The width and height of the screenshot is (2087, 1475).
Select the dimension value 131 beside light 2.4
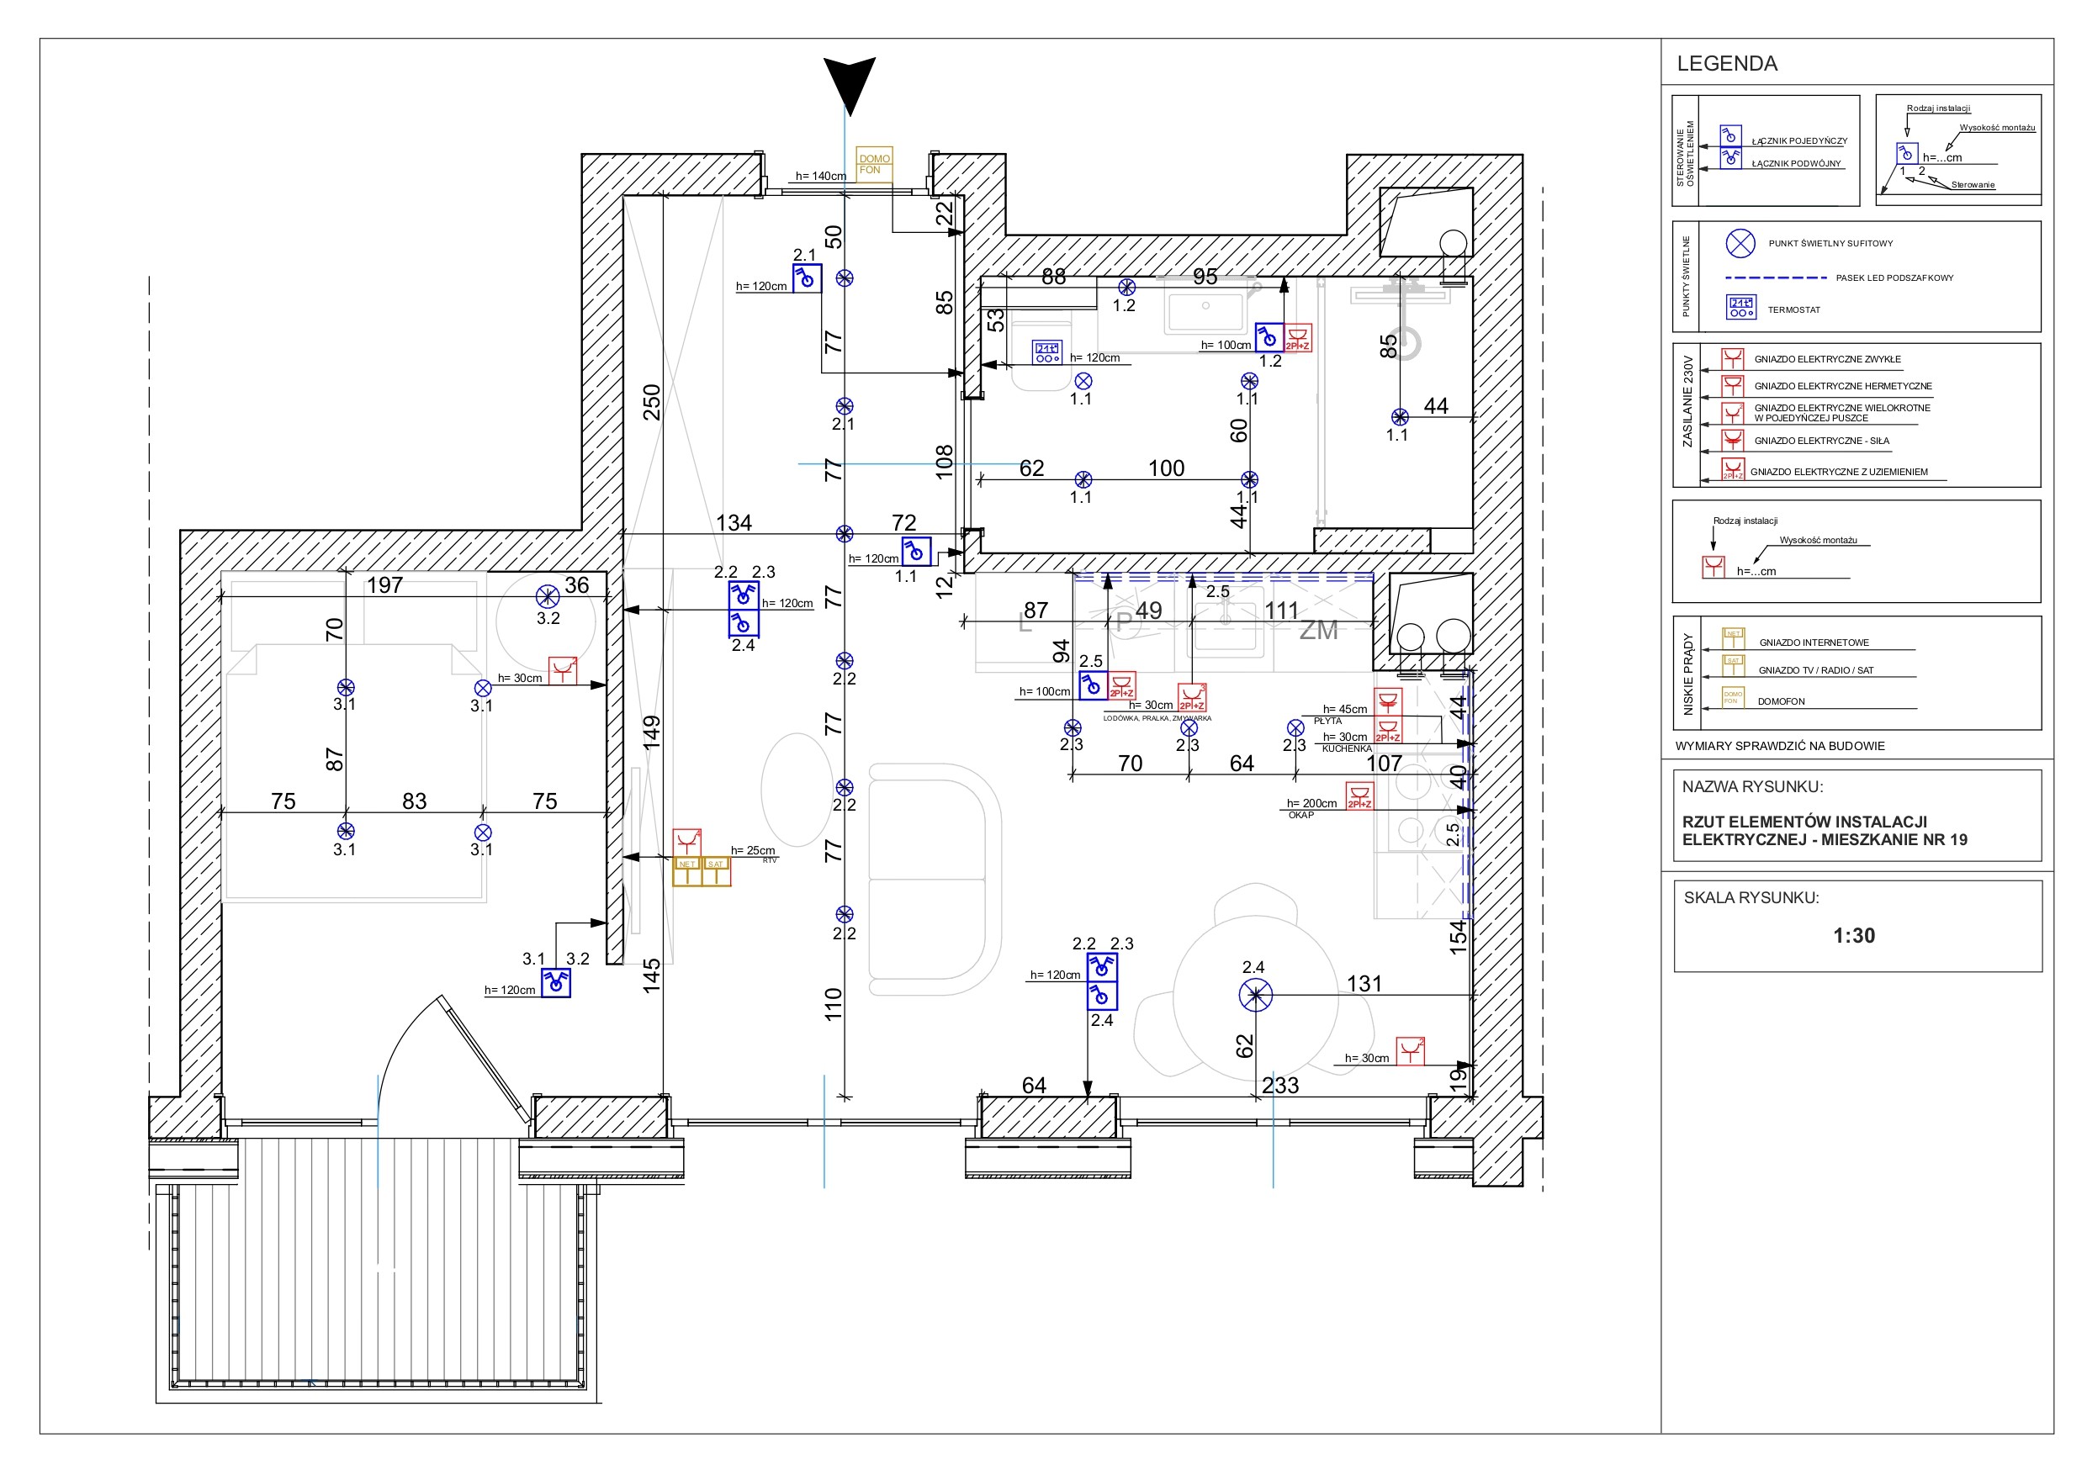1364,983
